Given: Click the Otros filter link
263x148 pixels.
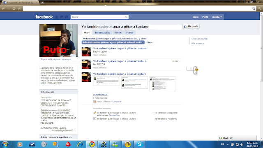Looking at the screenshot, I should tap(150, 42).
